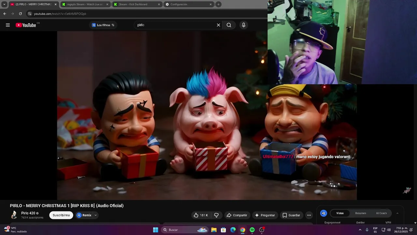
Task: Click the scroll-down arrow of page scrollbar
Action: click(415, 223)
